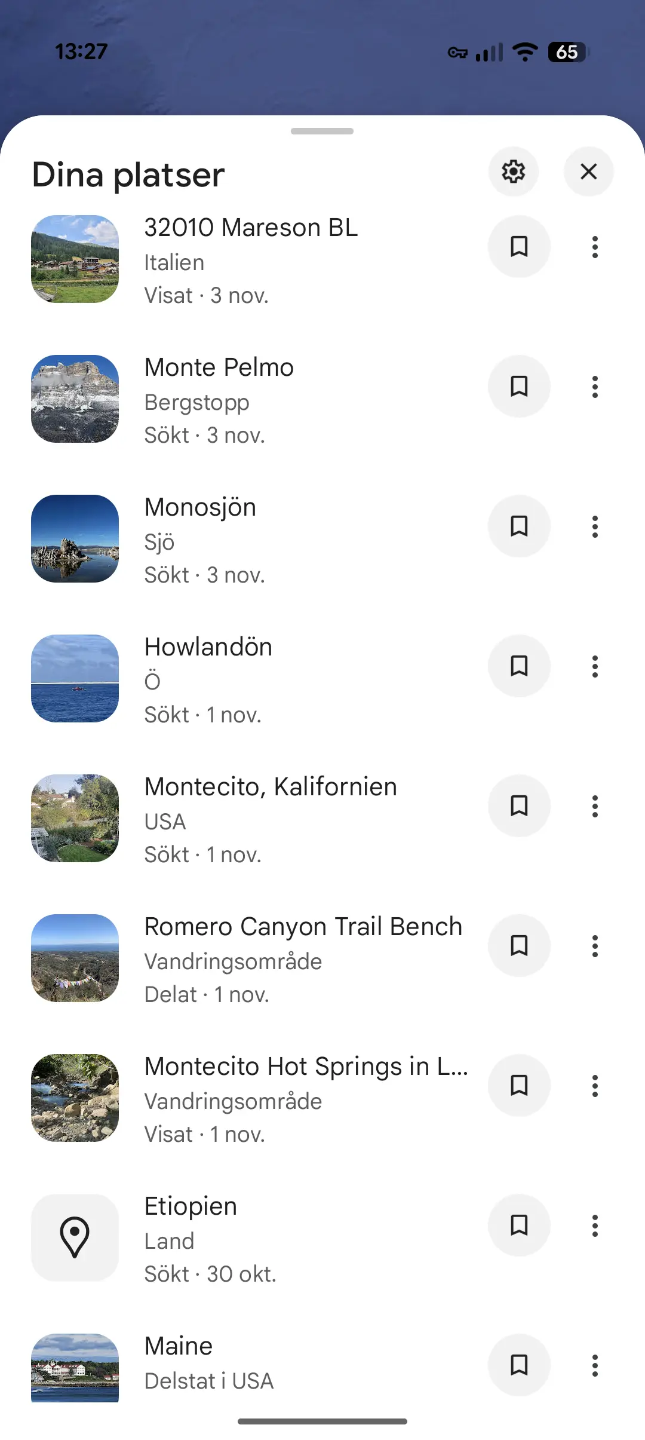Click bookmark icon for Montecito Hot Springs
This screenshot has width=645, height=1440.
pyautogui.click(x=519, y=1086)
